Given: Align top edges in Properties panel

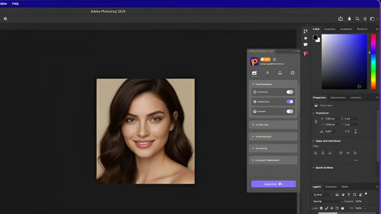Looking at the screenshot, I should click(341, 153).
